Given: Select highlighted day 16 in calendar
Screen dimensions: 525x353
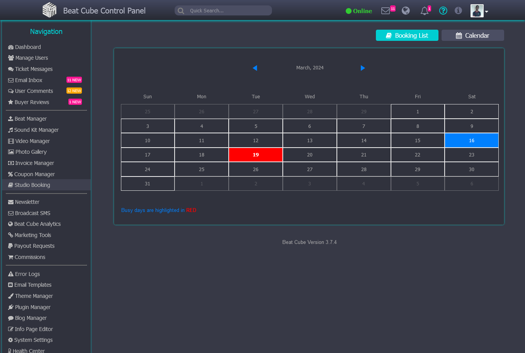Looking at the screenshot, I should tap(472, 141).
